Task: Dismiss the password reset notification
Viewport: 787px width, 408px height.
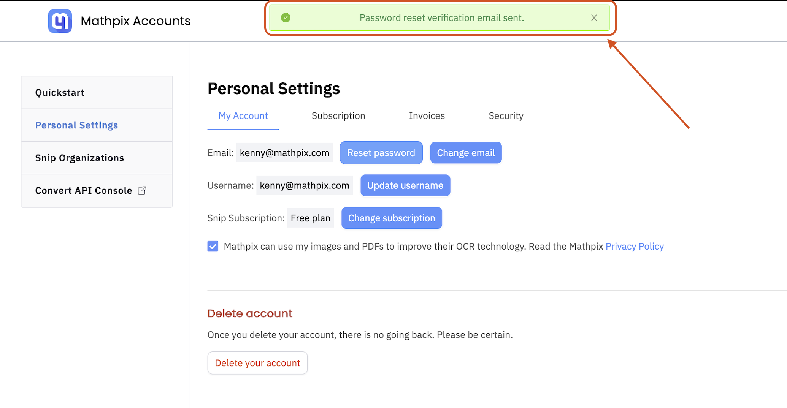Action: [594, 18]
